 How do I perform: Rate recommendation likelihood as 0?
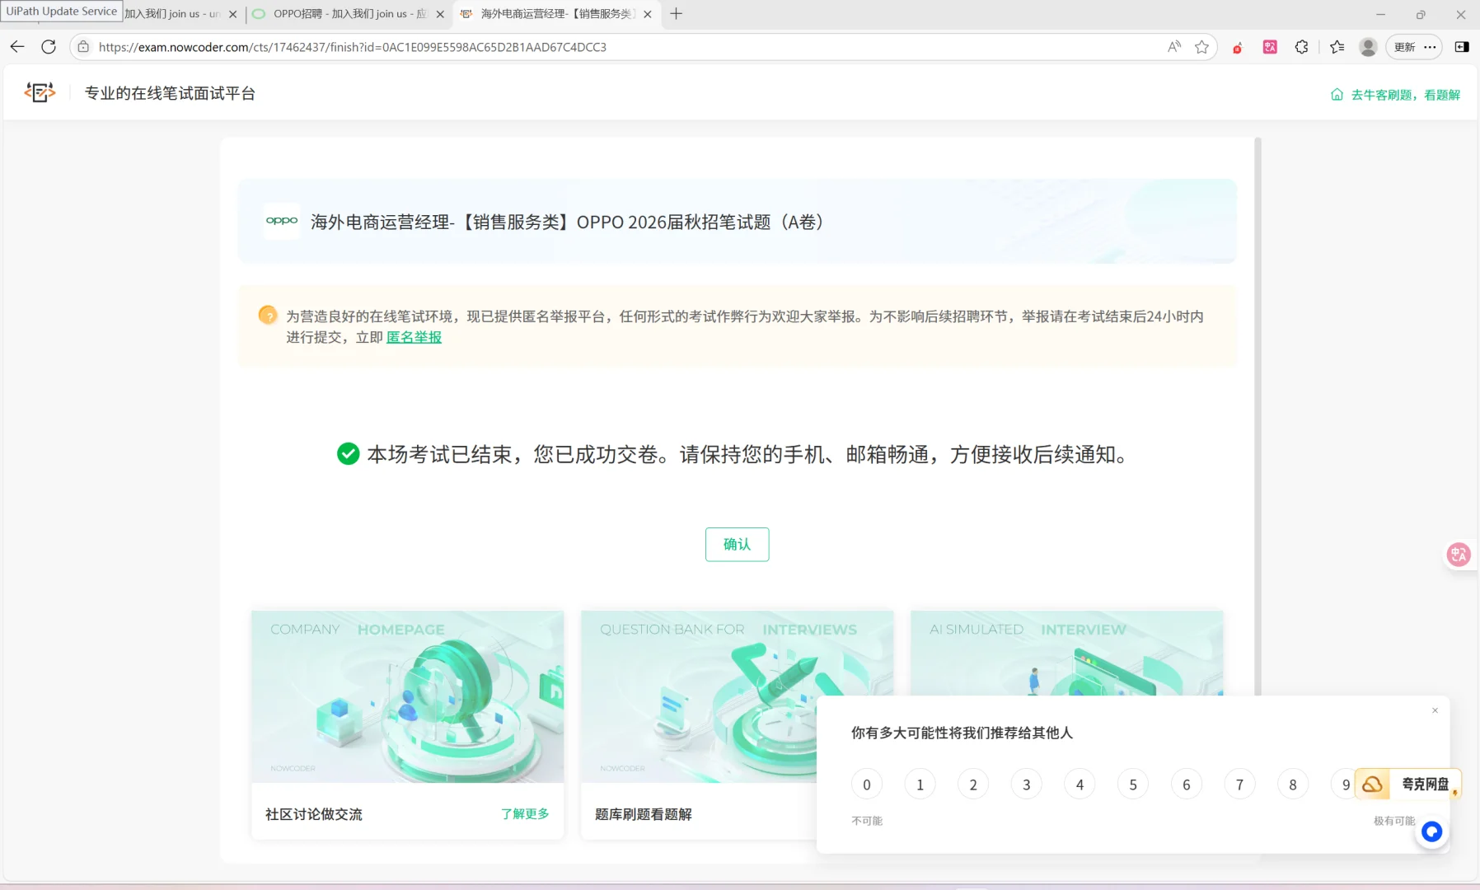tap(867, 785)
